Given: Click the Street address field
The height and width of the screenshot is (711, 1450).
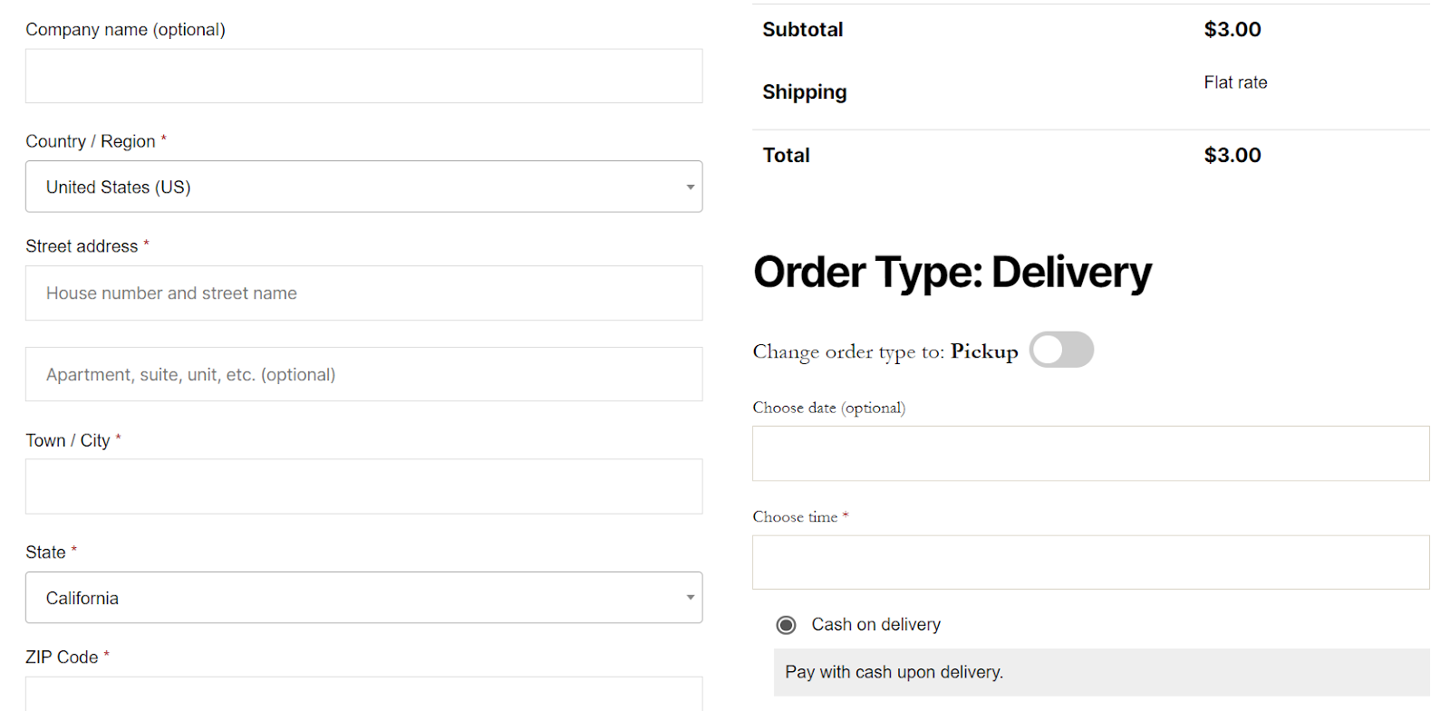Looking at the screenshot, I should point(362,293).
